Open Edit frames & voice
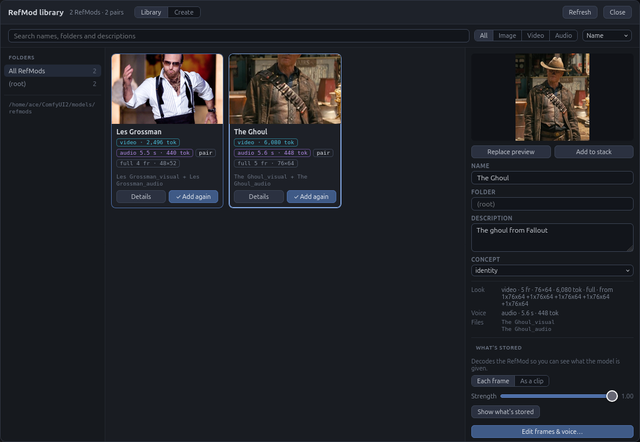Screen dimensions: 640x442 coord(552,432)
